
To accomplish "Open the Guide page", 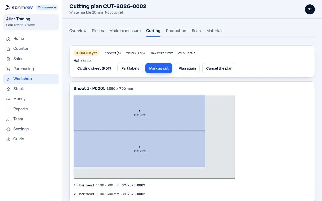I will point(31,139).
